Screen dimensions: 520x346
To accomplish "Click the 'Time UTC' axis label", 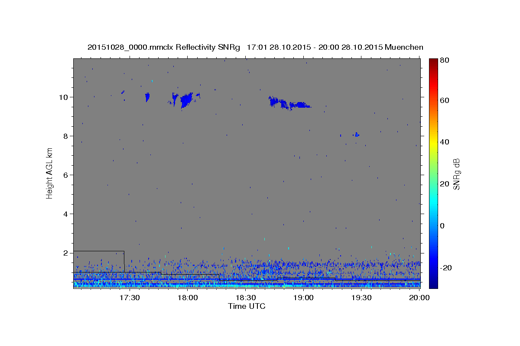I will tap(247, 306).
